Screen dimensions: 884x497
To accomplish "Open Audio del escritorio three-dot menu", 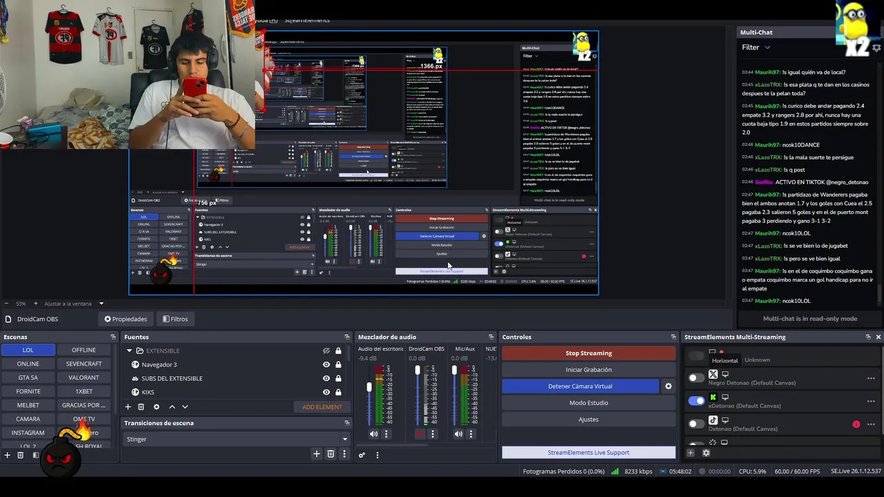I will [386, 434].
